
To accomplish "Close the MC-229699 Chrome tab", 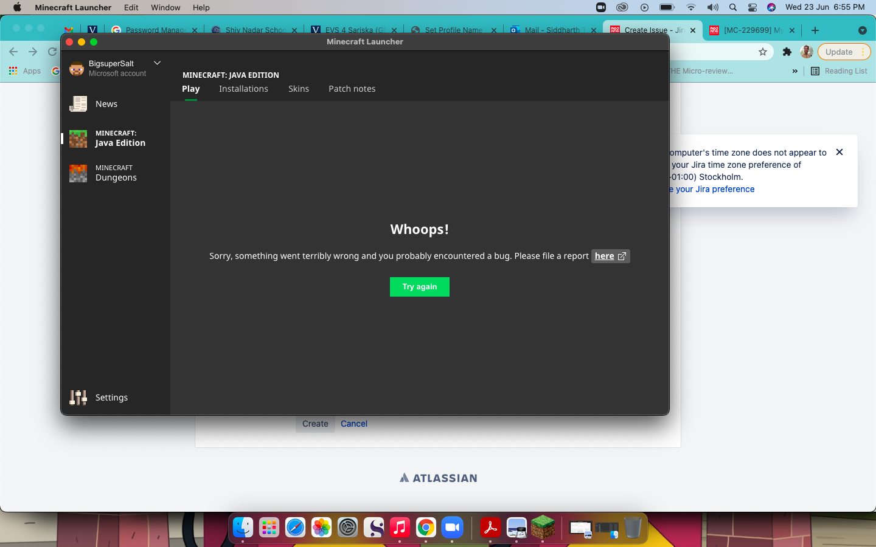I will [x=792, y=30].
